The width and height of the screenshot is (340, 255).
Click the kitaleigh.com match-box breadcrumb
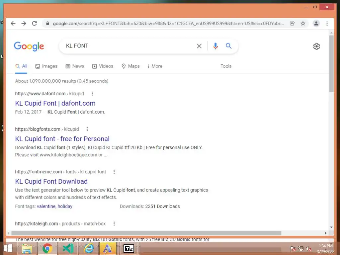pyautogui.click(x=60, y=223)
